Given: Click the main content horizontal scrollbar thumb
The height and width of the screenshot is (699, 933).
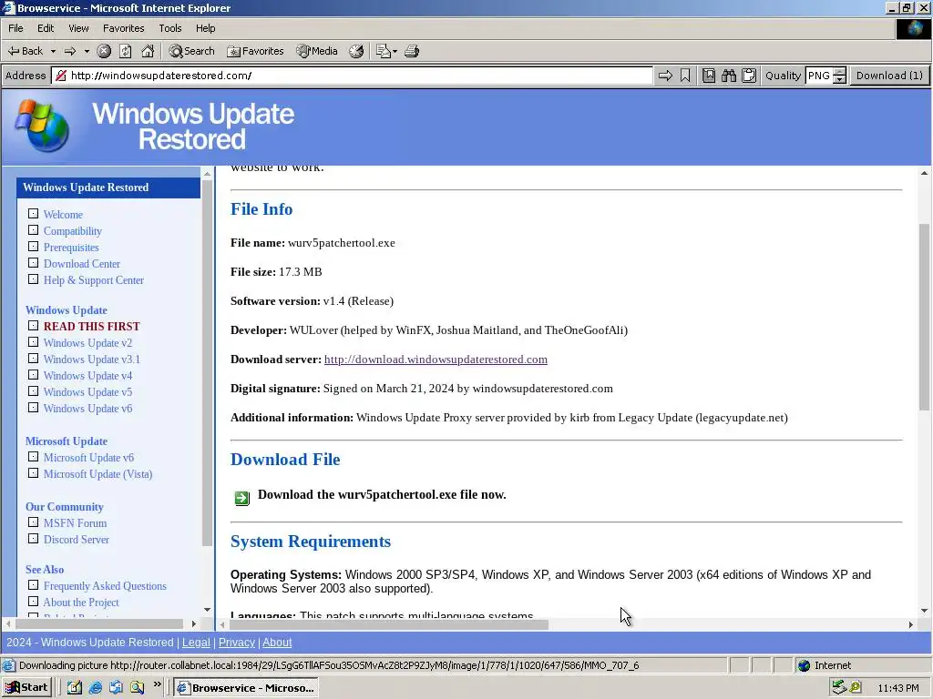Looking at the screenshot, I should [x=389, y=624].
